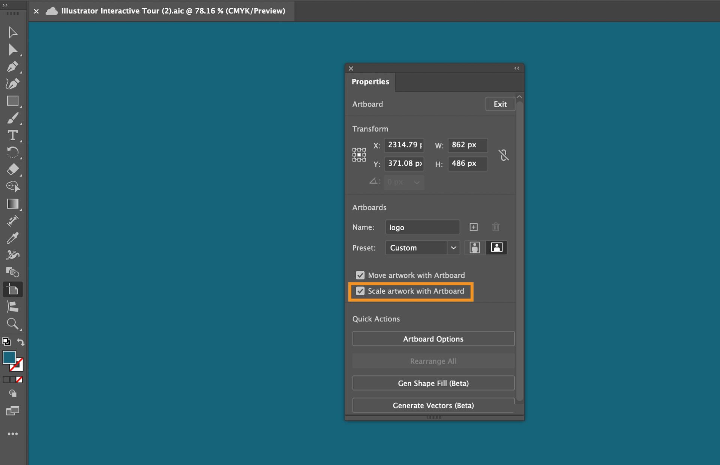The image size is (720, 465).
Task: Click the trash icon to delete artboard
Action: [x=495, y=227]
